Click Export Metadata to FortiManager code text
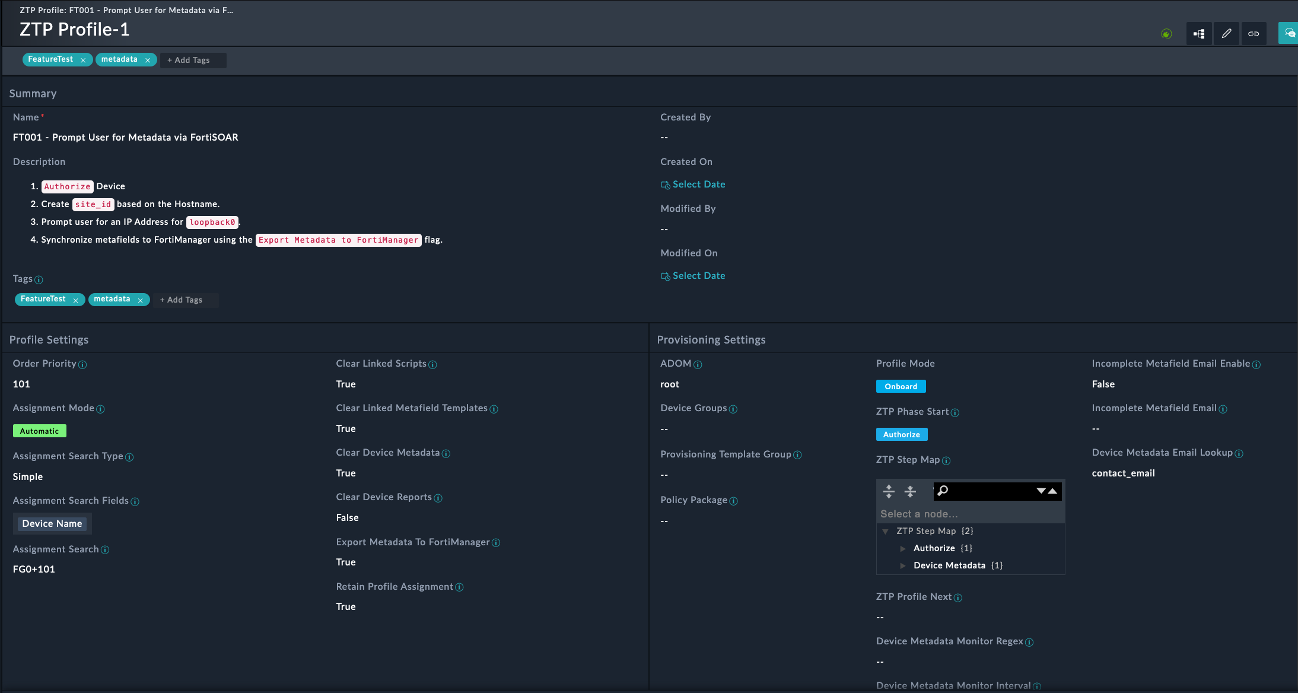 [x=338, y=240]
